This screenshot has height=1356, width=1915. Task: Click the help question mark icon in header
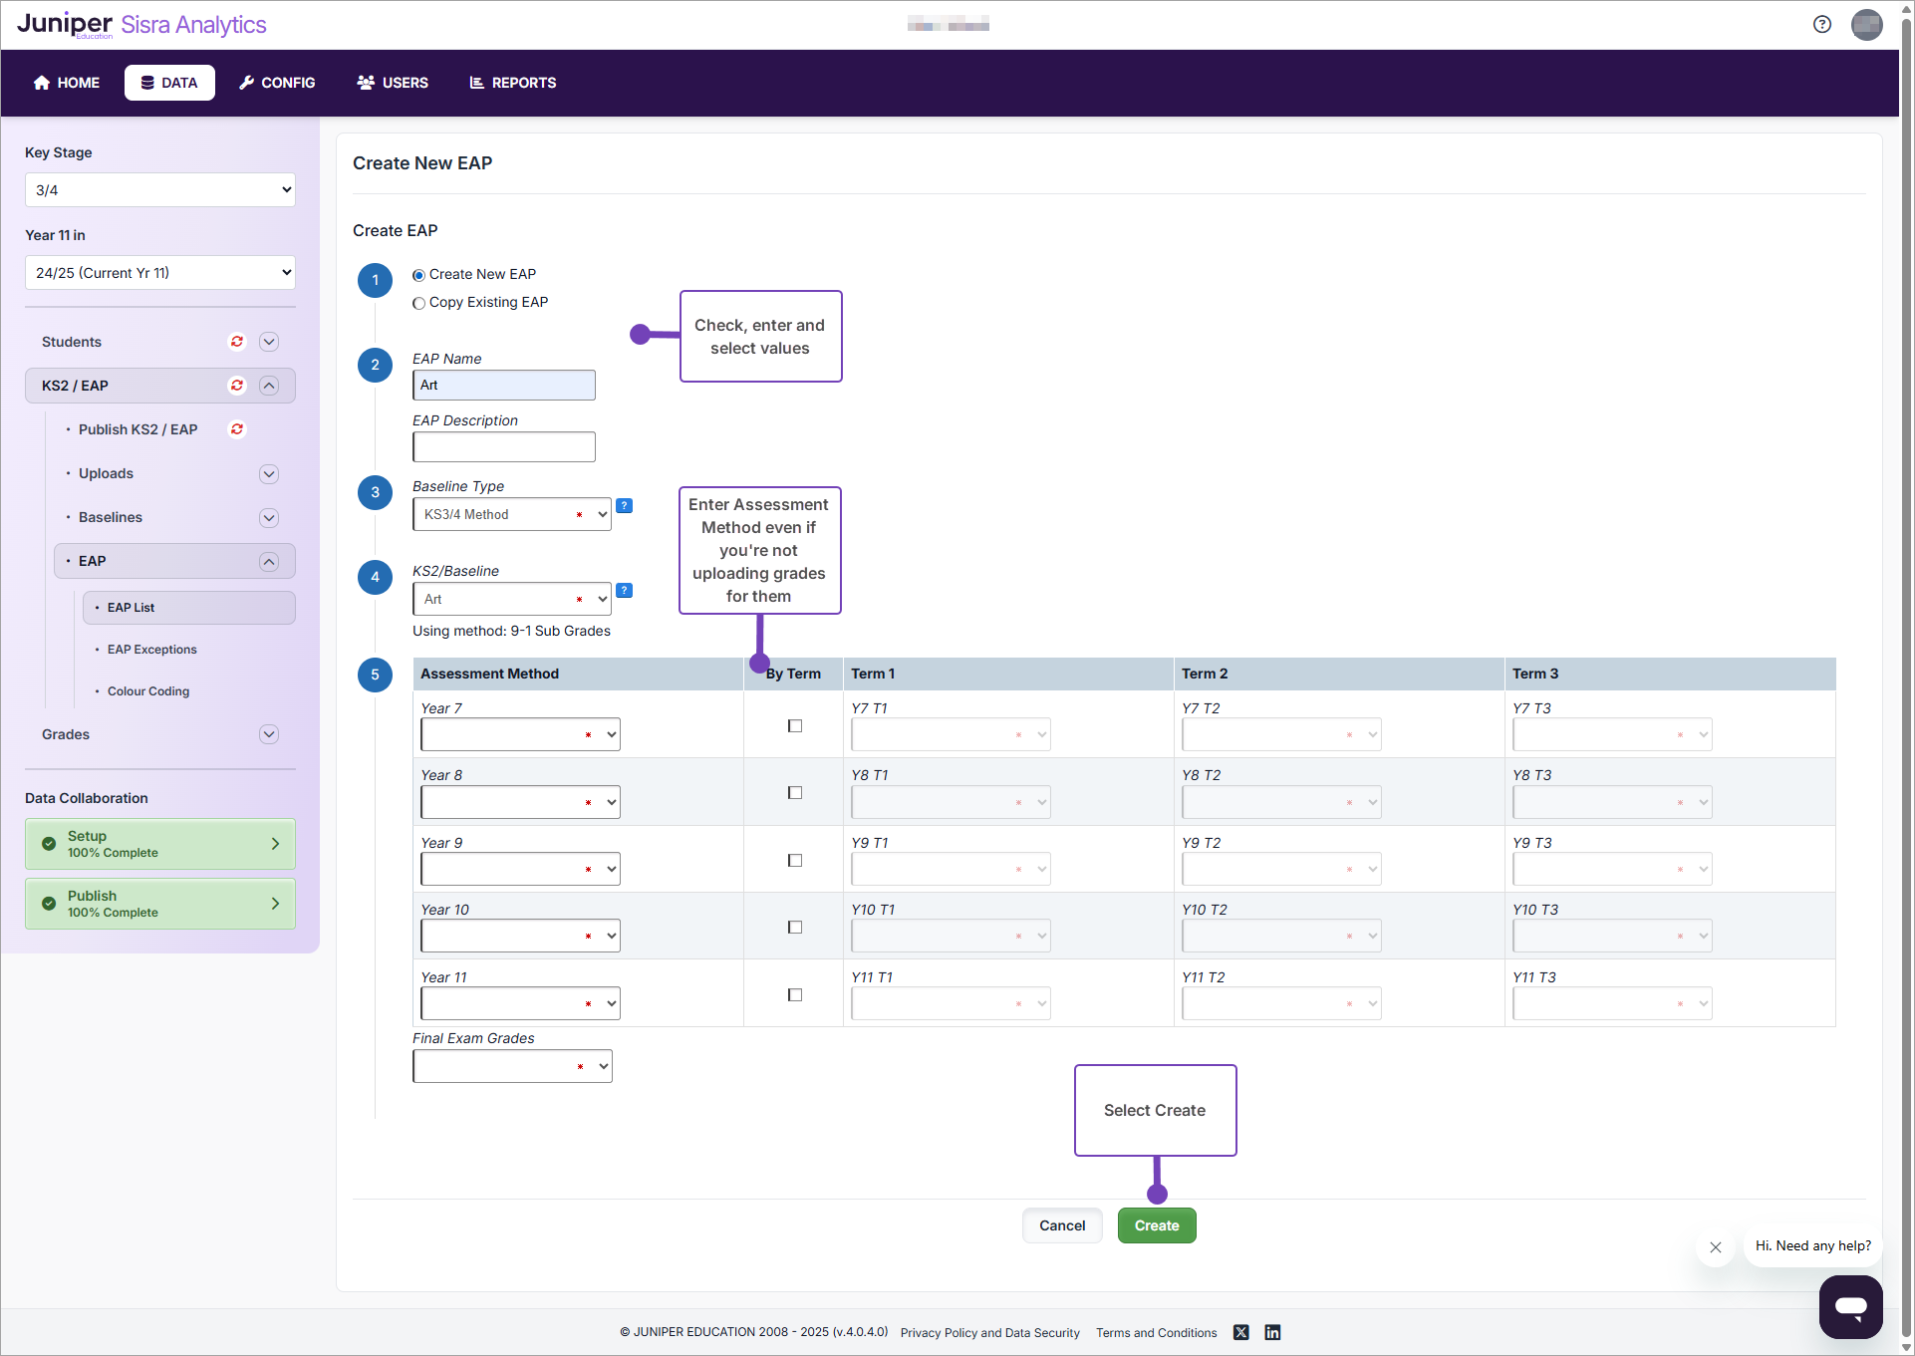1821,25
